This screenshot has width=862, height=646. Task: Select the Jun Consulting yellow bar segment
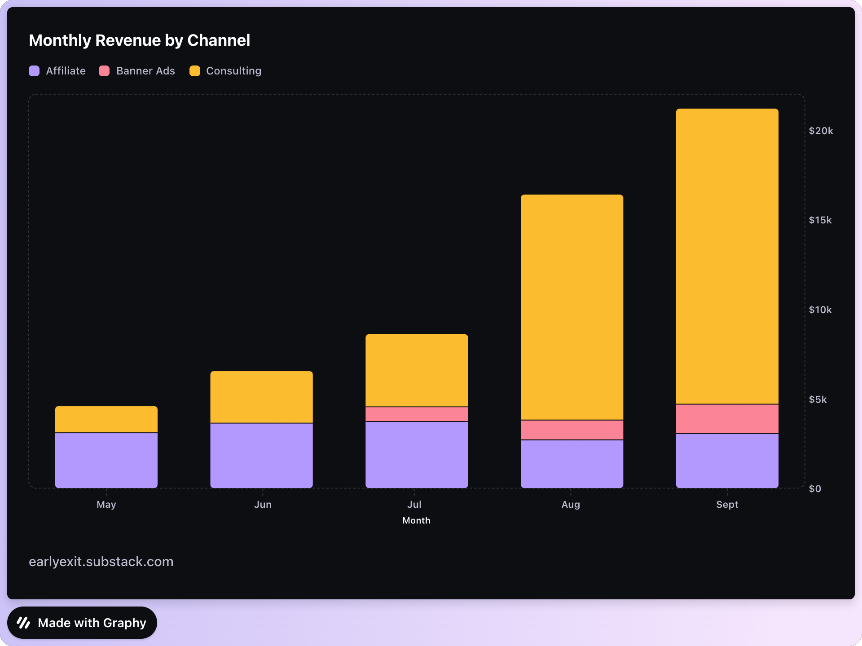coord(261,397)
